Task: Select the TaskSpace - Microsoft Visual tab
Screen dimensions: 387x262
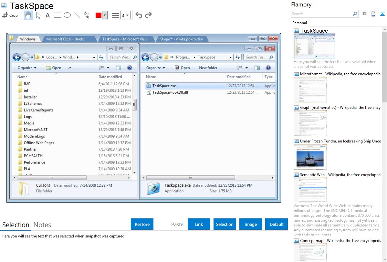Action: pos(126,39)
